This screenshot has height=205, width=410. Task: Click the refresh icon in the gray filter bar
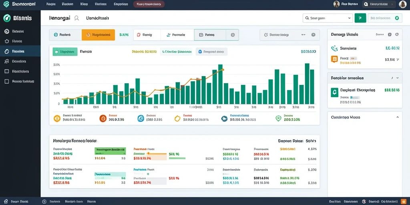point(266,34)
